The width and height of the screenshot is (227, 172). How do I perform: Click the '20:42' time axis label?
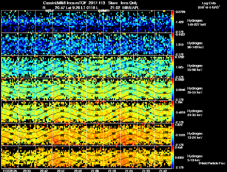click(44, 171)
